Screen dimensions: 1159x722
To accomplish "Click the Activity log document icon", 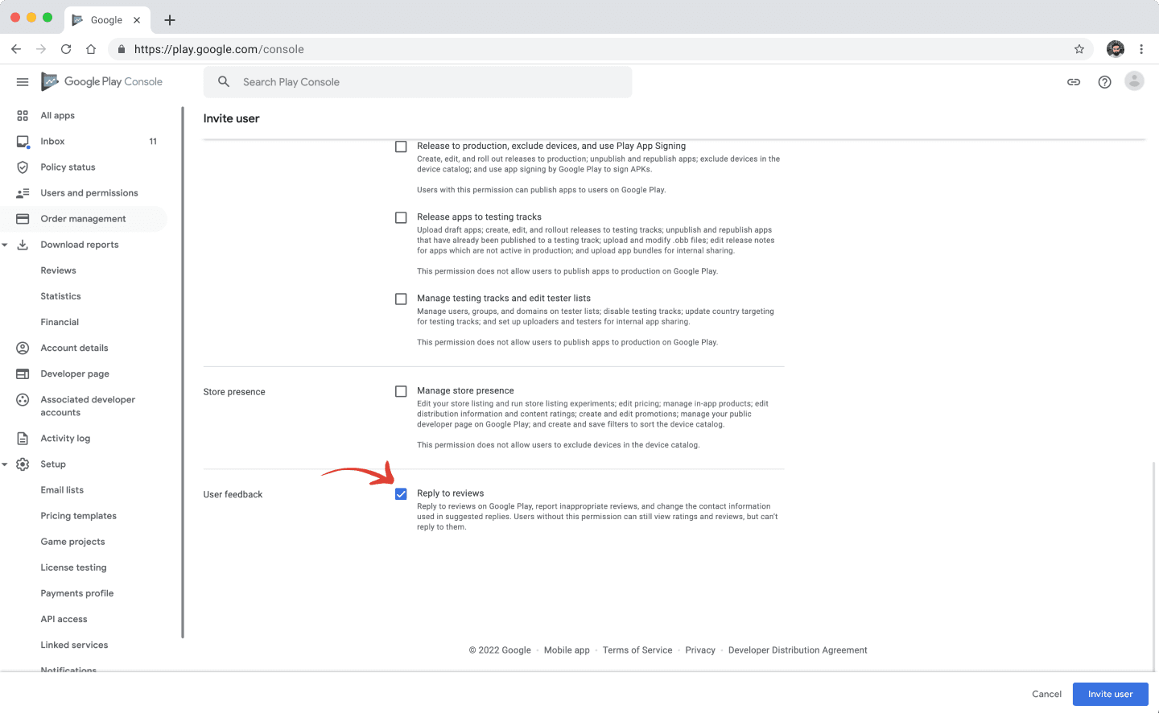I will click(23, 439).
